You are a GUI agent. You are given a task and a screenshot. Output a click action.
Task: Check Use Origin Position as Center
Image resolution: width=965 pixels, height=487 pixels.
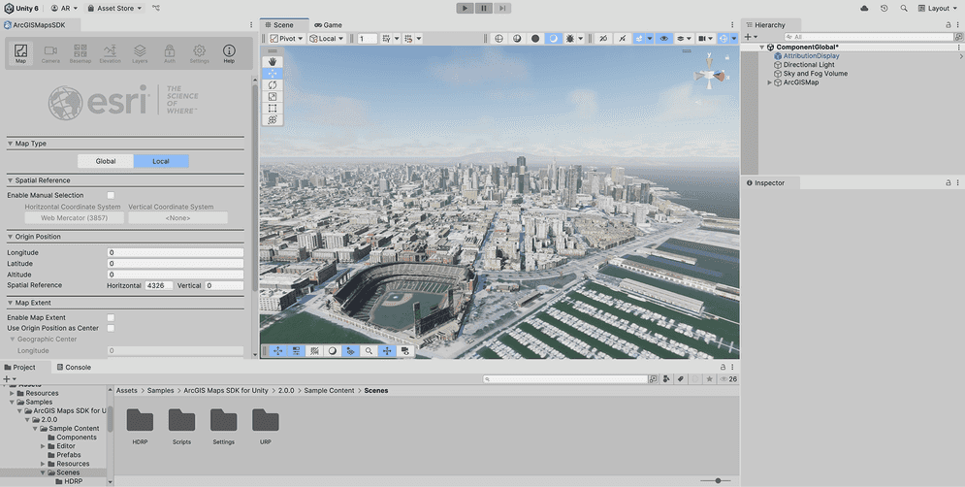(x=111, y=328)
